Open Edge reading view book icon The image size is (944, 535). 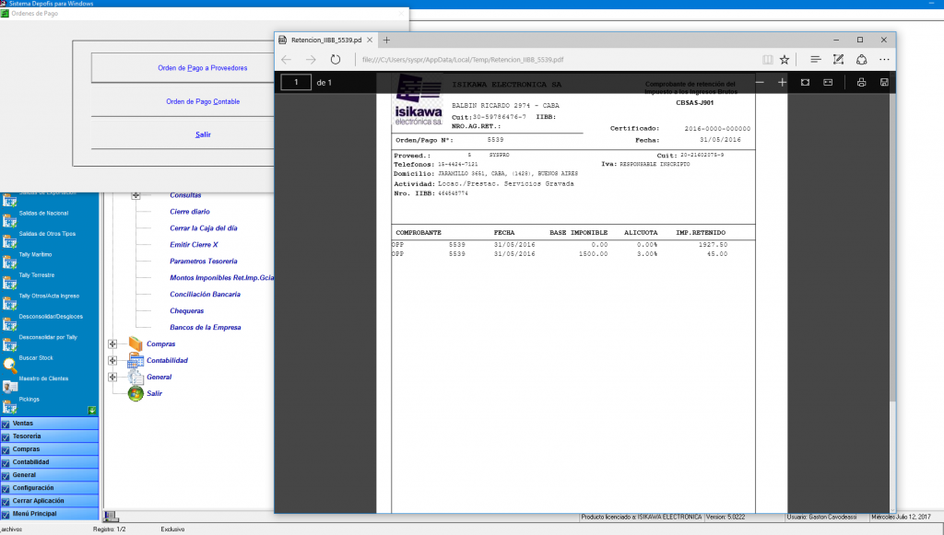coord(767,60)
